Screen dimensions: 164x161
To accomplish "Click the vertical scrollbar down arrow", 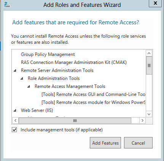I will pos(149,114).
